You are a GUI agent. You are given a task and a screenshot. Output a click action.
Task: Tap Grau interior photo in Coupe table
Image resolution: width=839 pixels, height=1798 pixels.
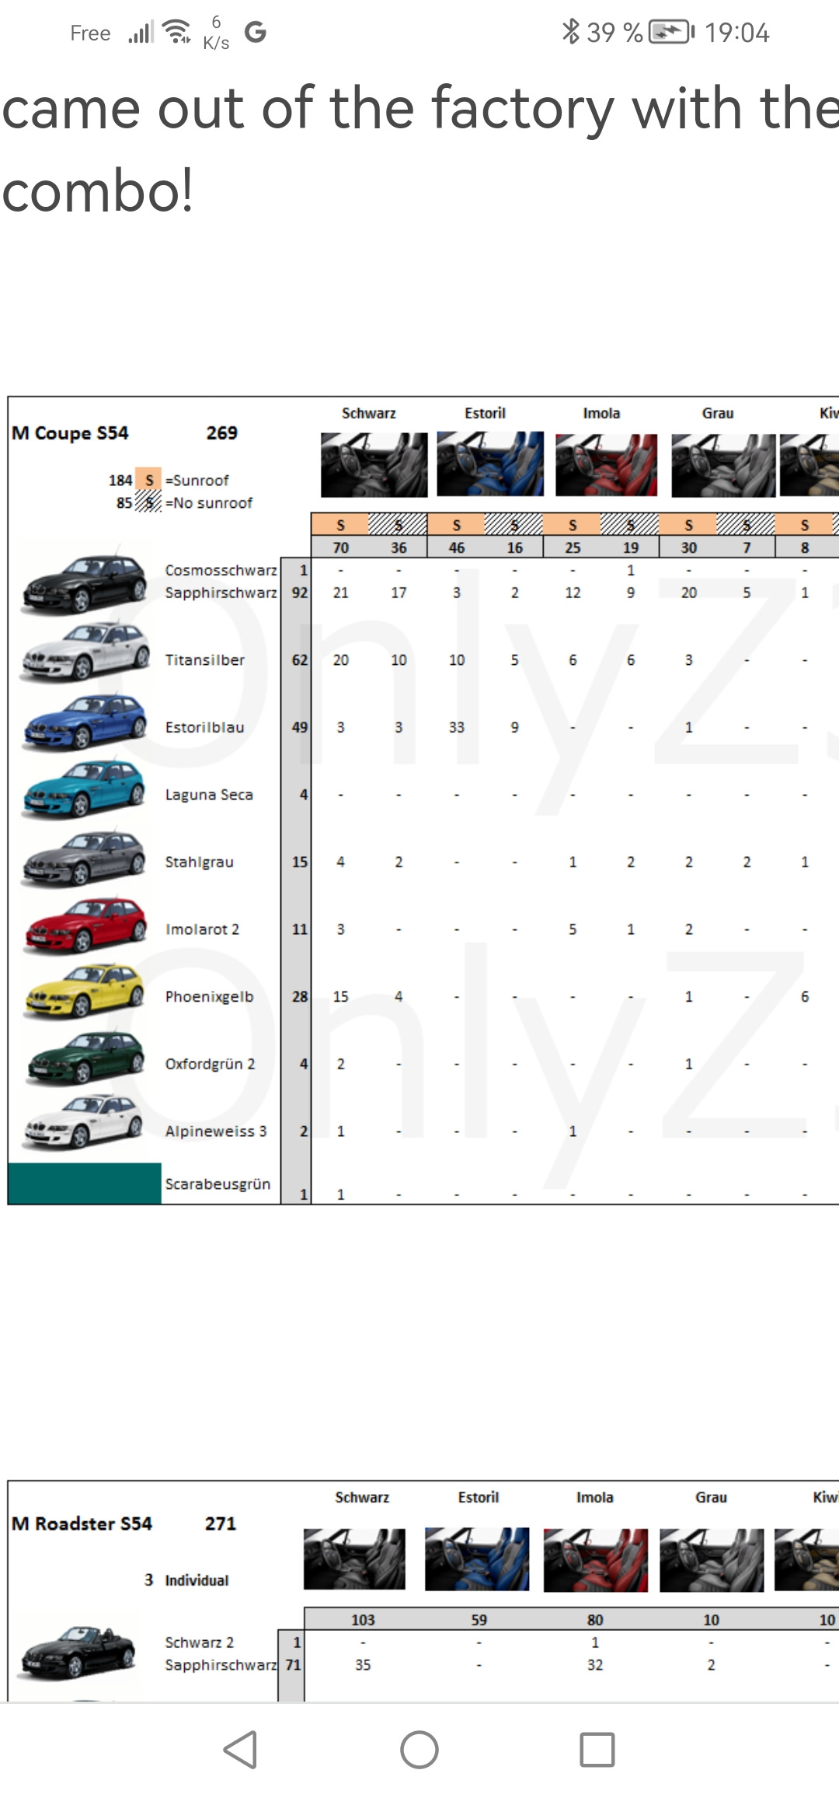723,465
